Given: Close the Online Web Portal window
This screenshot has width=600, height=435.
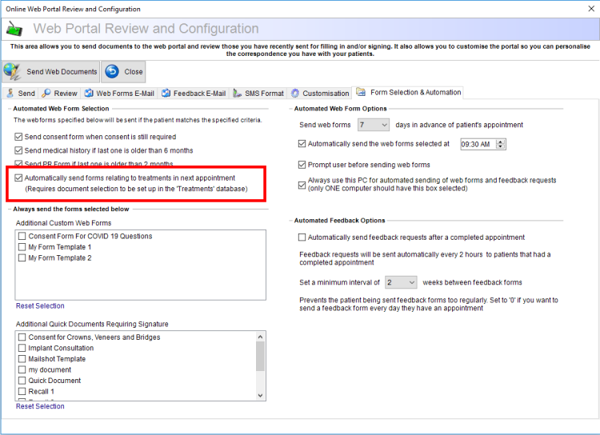Looking at the screenshot, I should 591,9.
